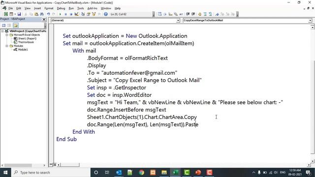This screenshot has height=177, width=315.
Task: Select Sheet1 (Report) in project tree
Action: [x=27, y=38]
